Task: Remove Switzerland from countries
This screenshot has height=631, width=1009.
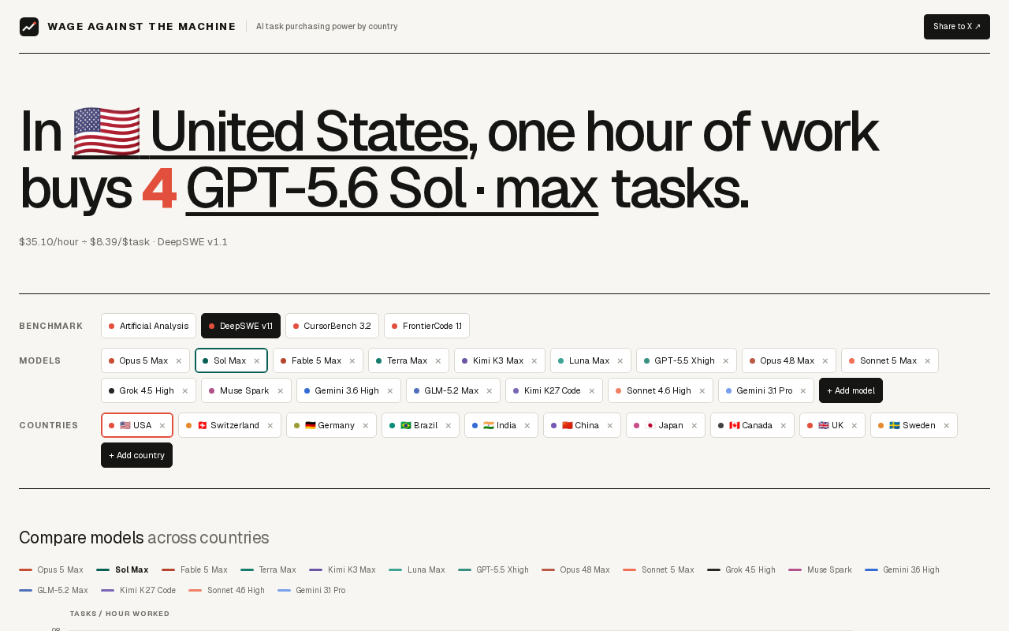Action: coord(270,425)
